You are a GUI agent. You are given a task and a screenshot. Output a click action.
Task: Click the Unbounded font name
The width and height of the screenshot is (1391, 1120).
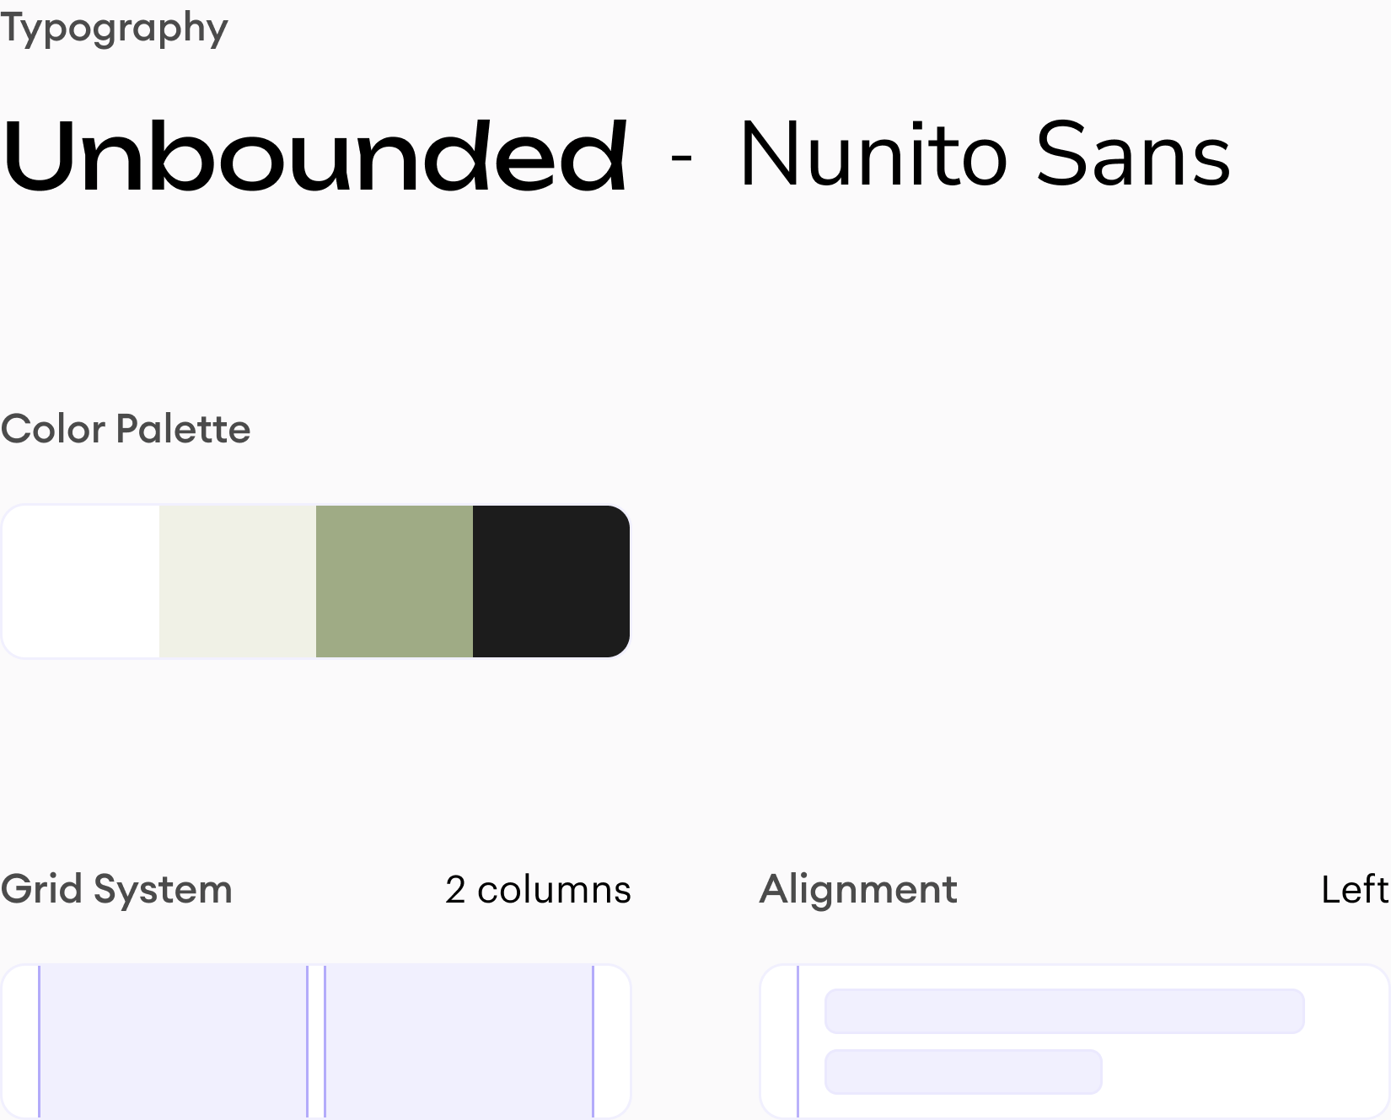[314, 157]
